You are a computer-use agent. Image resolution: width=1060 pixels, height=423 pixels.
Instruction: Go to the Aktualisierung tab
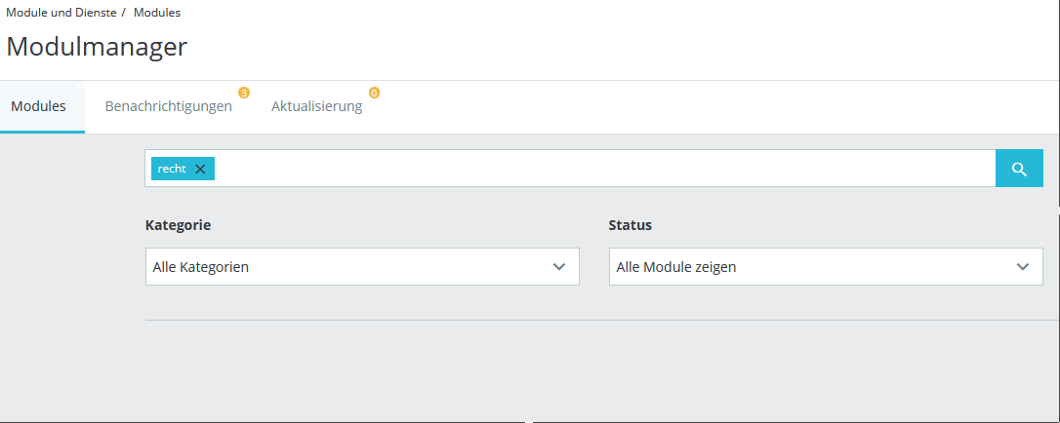316,106
